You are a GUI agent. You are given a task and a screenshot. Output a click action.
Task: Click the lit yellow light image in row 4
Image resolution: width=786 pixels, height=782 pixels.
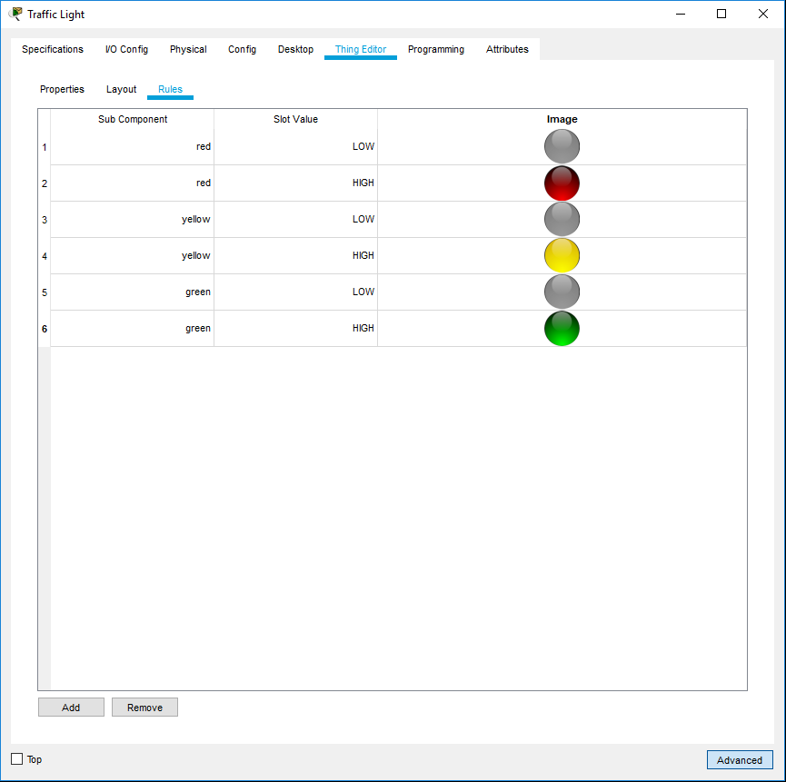[x=562, y=255]
